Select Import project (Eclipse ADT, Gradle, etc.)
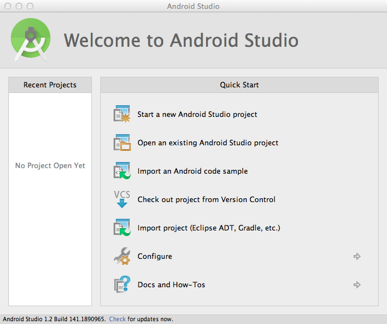This screenshot has height=324, width=387. coord(209,228)
